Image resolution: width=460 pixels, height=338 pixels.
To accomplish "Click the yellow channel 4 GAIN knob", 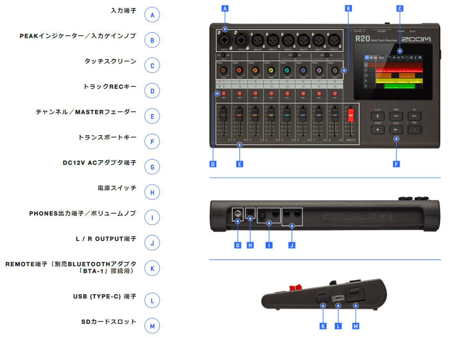I will coord(271,70).
